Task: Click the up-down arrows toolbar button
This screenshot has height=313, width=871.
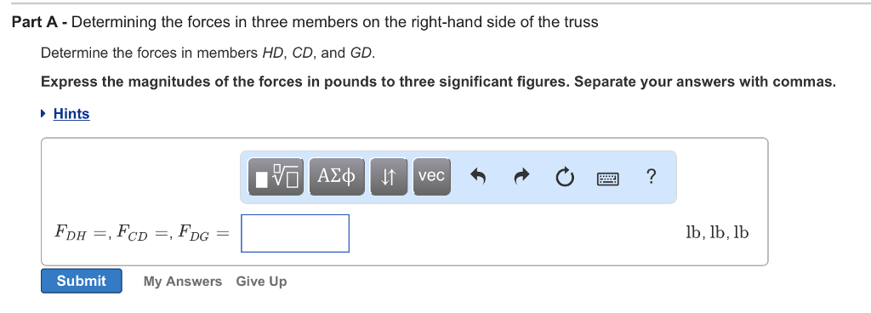Action: (x=388, y=176)
